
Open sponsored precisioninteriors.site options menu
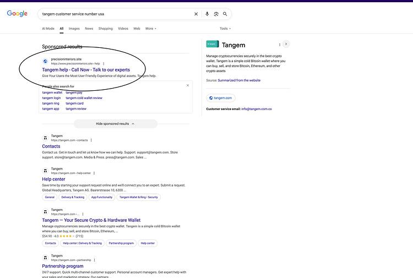[x=104, y=64]
